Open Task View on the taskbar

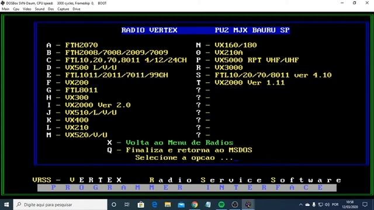(127, 205)
